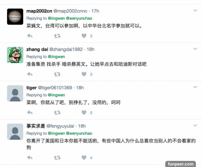View zhang dai's Luigi avatar
Viewport: 202px width, 167px height.
pyautogui.click(x=15, y=55)
